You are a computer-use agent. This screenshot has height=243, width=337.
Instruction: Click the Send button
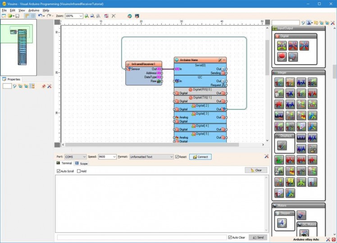tap(258, 237)
